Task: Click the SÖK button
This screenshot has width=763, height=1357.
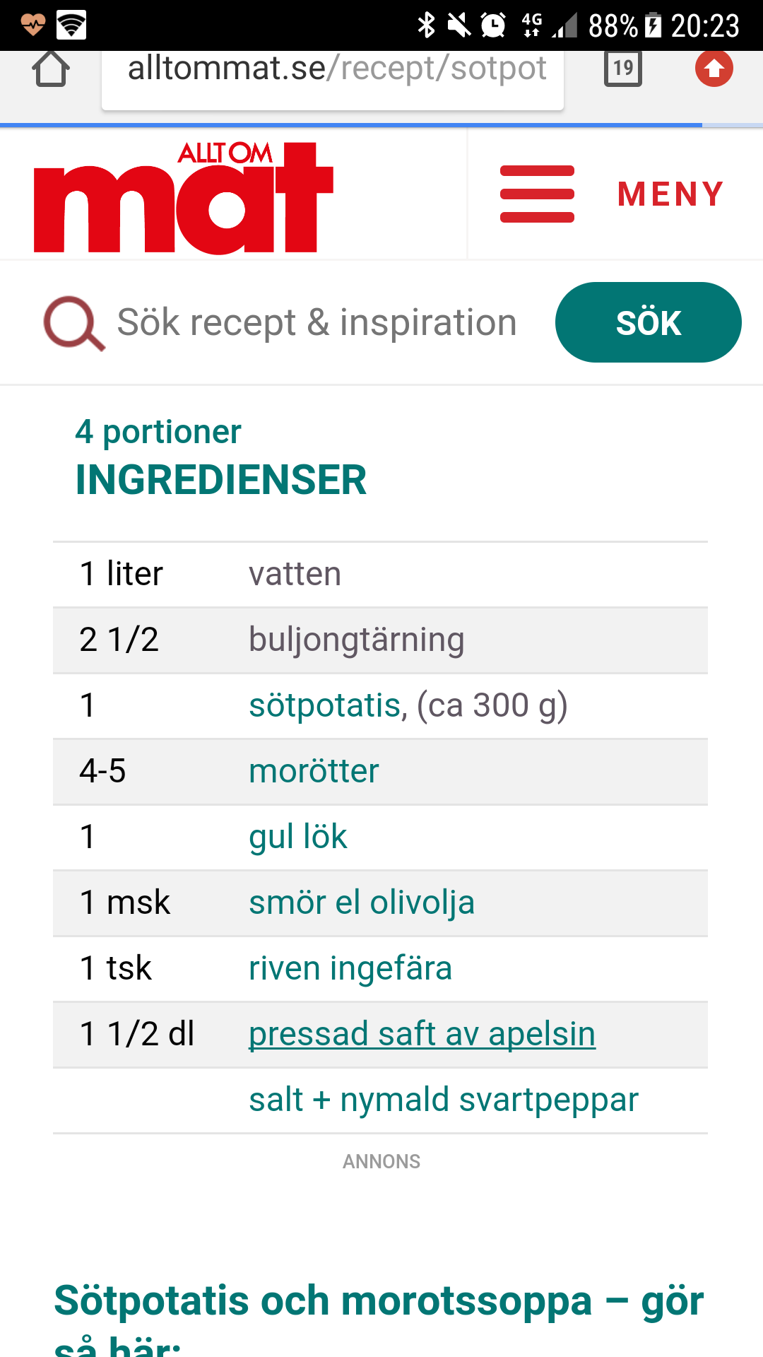Action: pyautogui.click(x=648, y=322)
